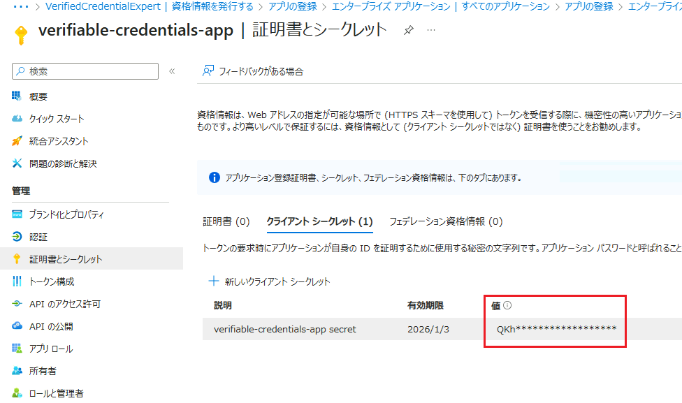Click the info icon beside 値 column header
Screen dimensions: 682x403
pos(507,305)
